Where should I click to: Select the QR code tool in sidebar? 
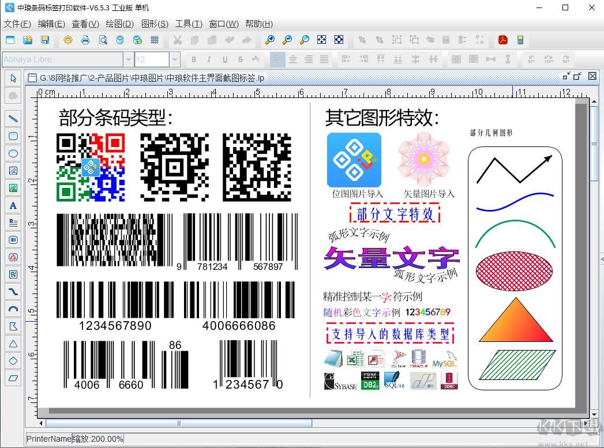coord(13,274)
